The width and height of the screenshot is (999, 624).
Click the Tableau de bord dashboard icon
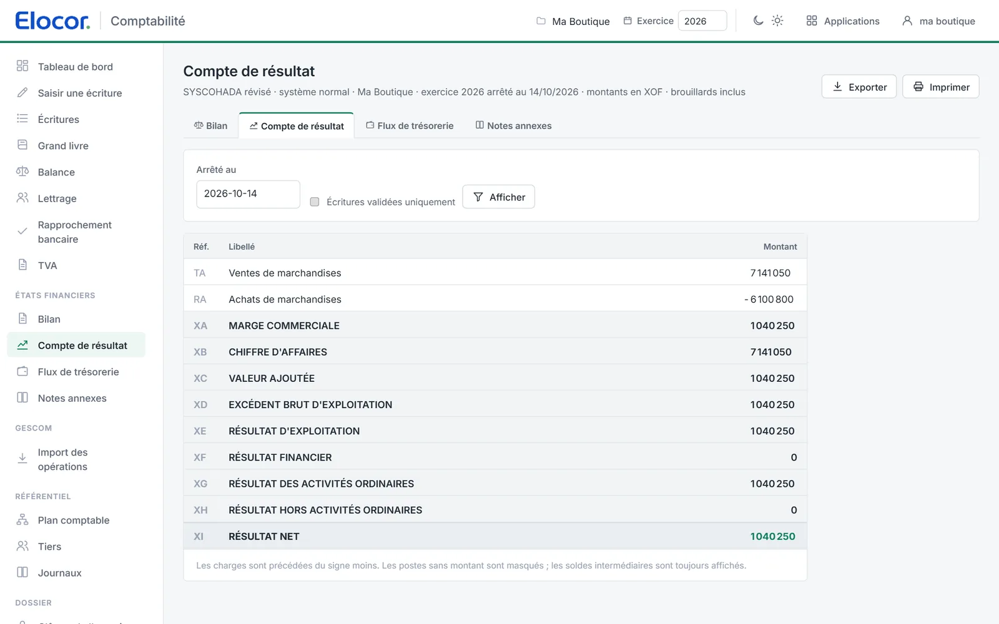[22, 66]
